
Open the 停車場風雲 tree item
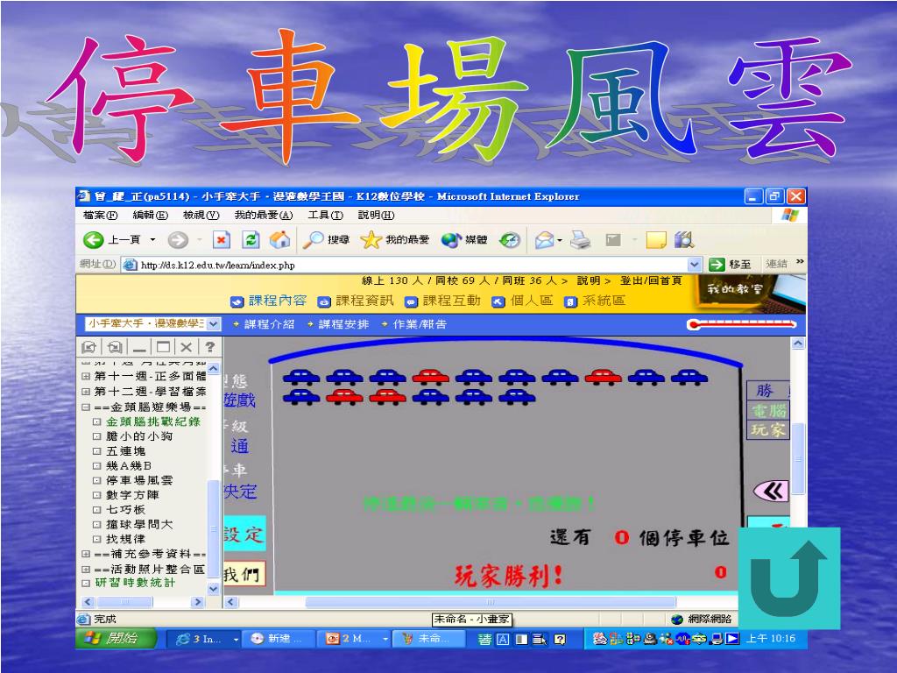(139, 480)
